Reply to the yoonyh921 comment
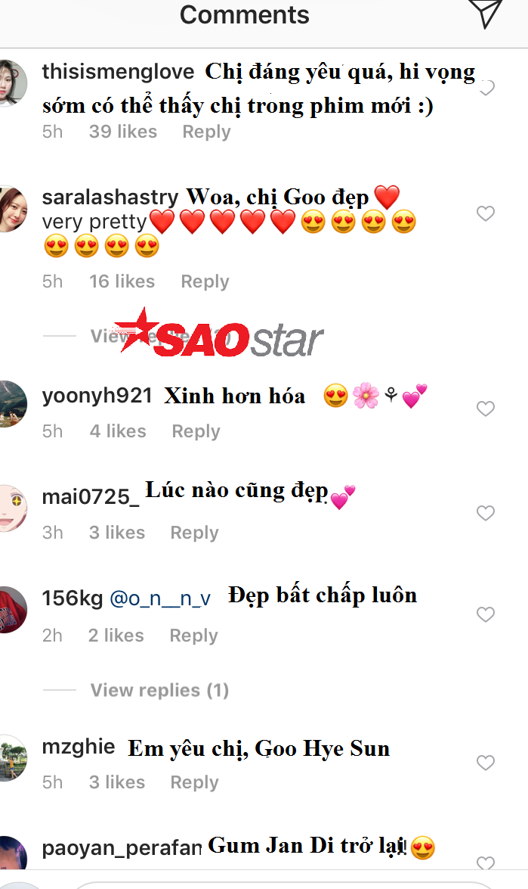This screenshot has width=528, height=889. click(x=196, y=431)
